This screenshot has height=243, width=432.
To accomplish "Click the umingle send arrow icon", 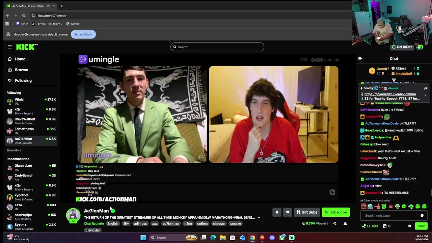I will click(x=332, y=192).
